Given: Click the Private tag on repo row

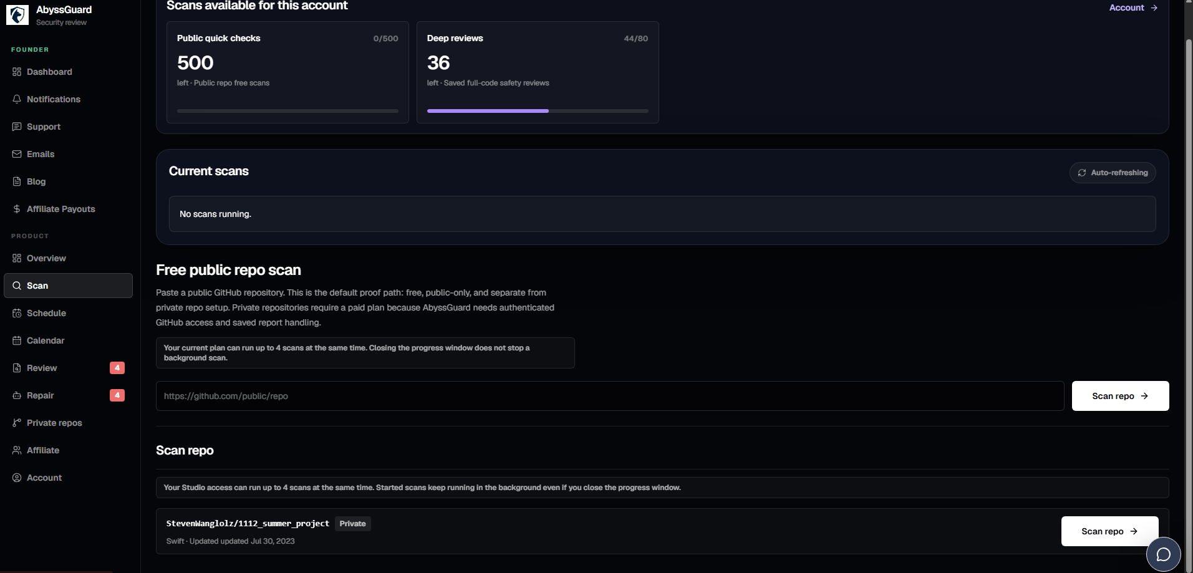Looking at the screenshot, I should click(x=353, y=524).
